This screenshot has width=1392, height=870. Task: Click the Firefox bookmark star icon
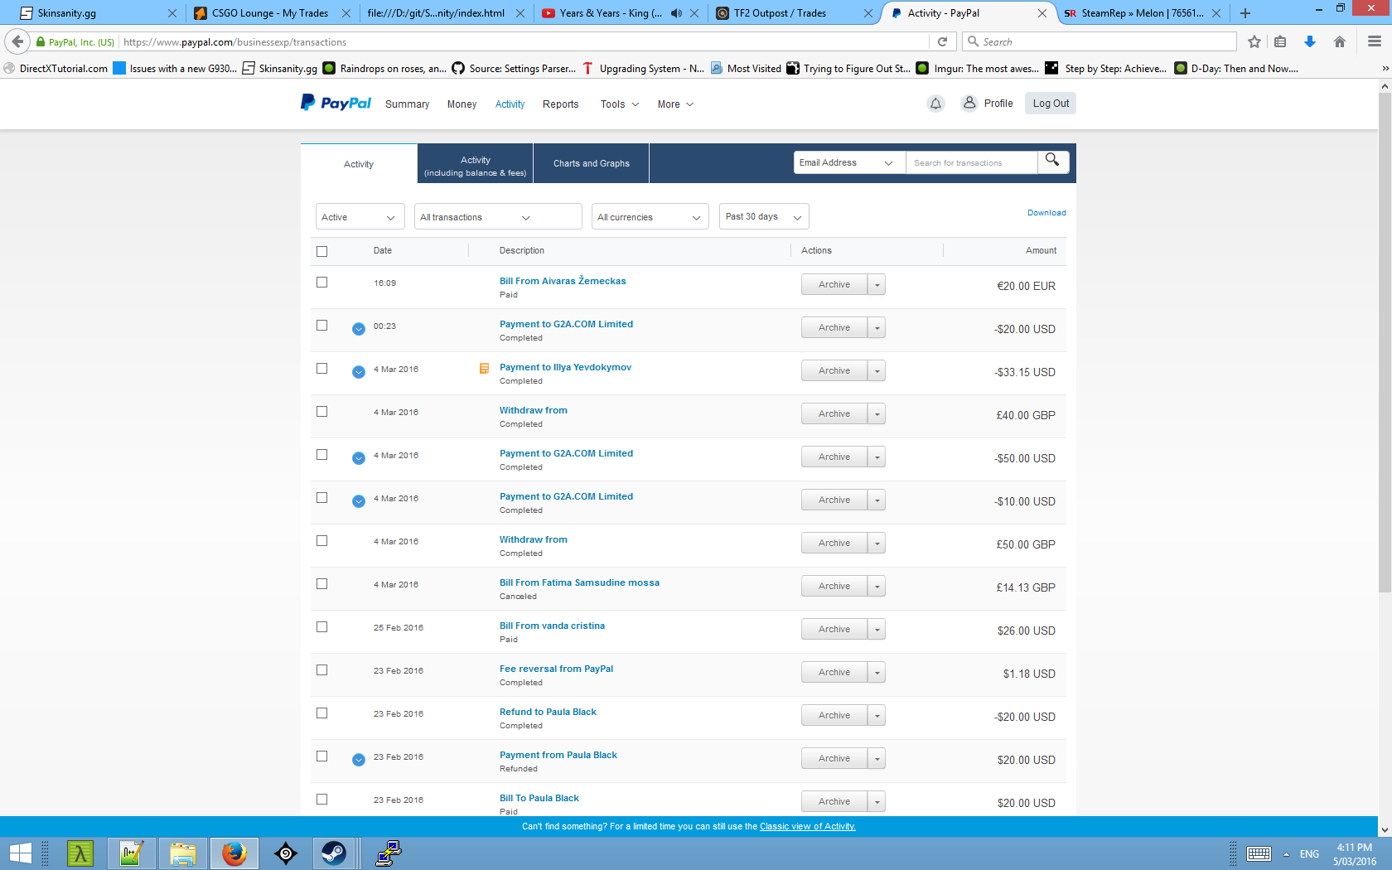click(x=1254, y=42)
